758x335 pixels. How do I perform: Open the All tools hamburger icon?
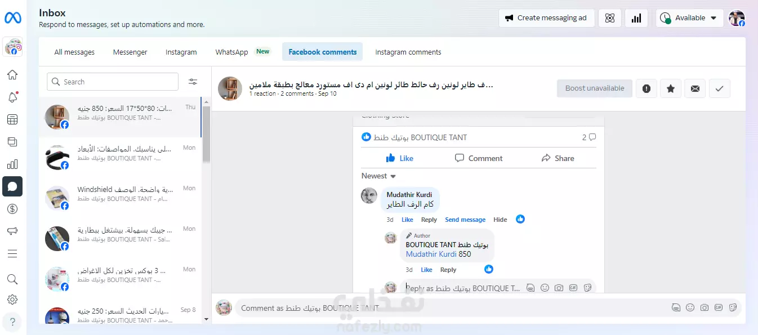coord(12,254)
